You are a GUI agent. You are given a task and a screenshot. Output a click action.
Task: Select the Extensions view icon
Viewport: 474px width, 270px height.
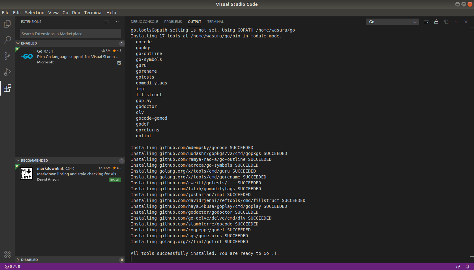click(x=7, y=88)
